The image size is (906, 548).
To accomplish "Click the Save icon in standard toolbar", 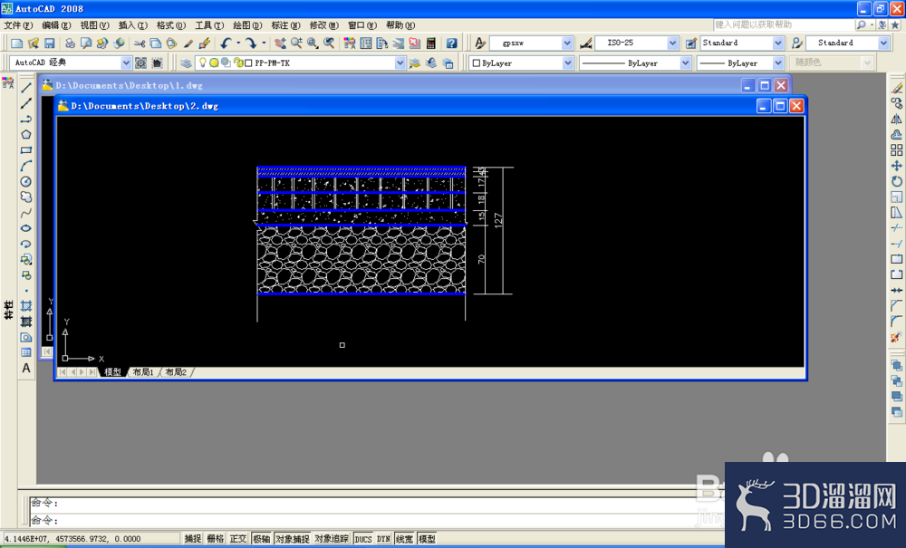I will 50,43.
